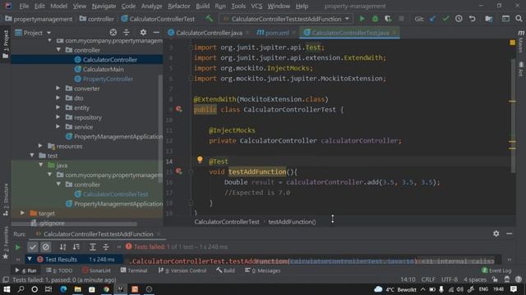Update project via the Git blue arrow icon
This screenshot has width=526, height=295.
pyautogui.click(x=433, y=19)
